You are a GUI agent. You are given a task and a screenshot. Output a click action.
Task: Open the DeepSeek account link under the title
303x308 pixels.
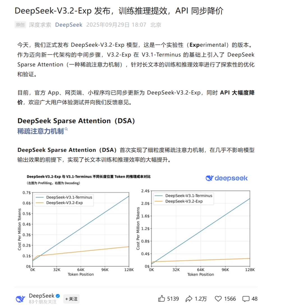(x=68, y=25)
